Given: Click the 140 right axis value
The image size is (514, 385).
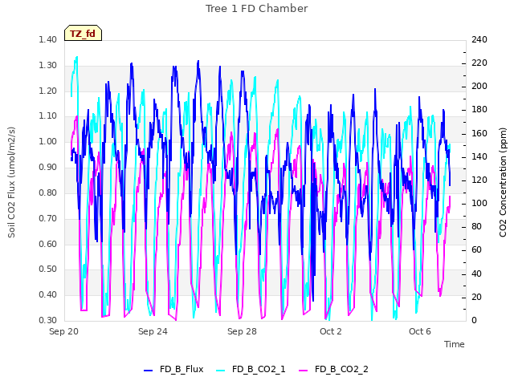Looking at the screenshot, I should click(479, 157).
